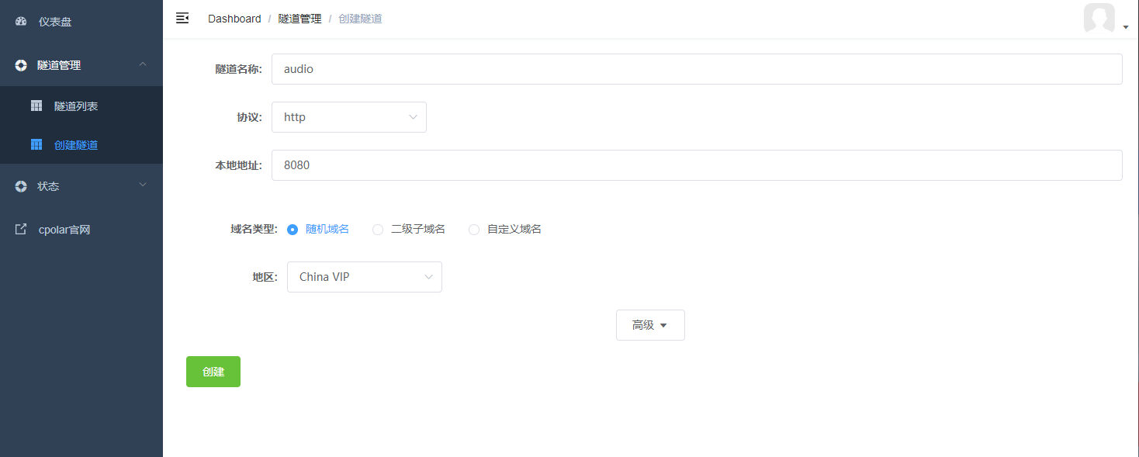Select the 随机域名 radio button
Image resolution: width=1139 pixels, height=457 pixels.
click(x=292, y=230)
